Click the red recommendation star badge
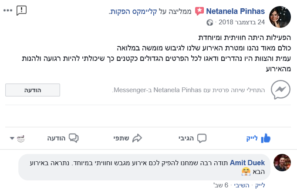Screen dimensions: 297x190 [200, 11]
